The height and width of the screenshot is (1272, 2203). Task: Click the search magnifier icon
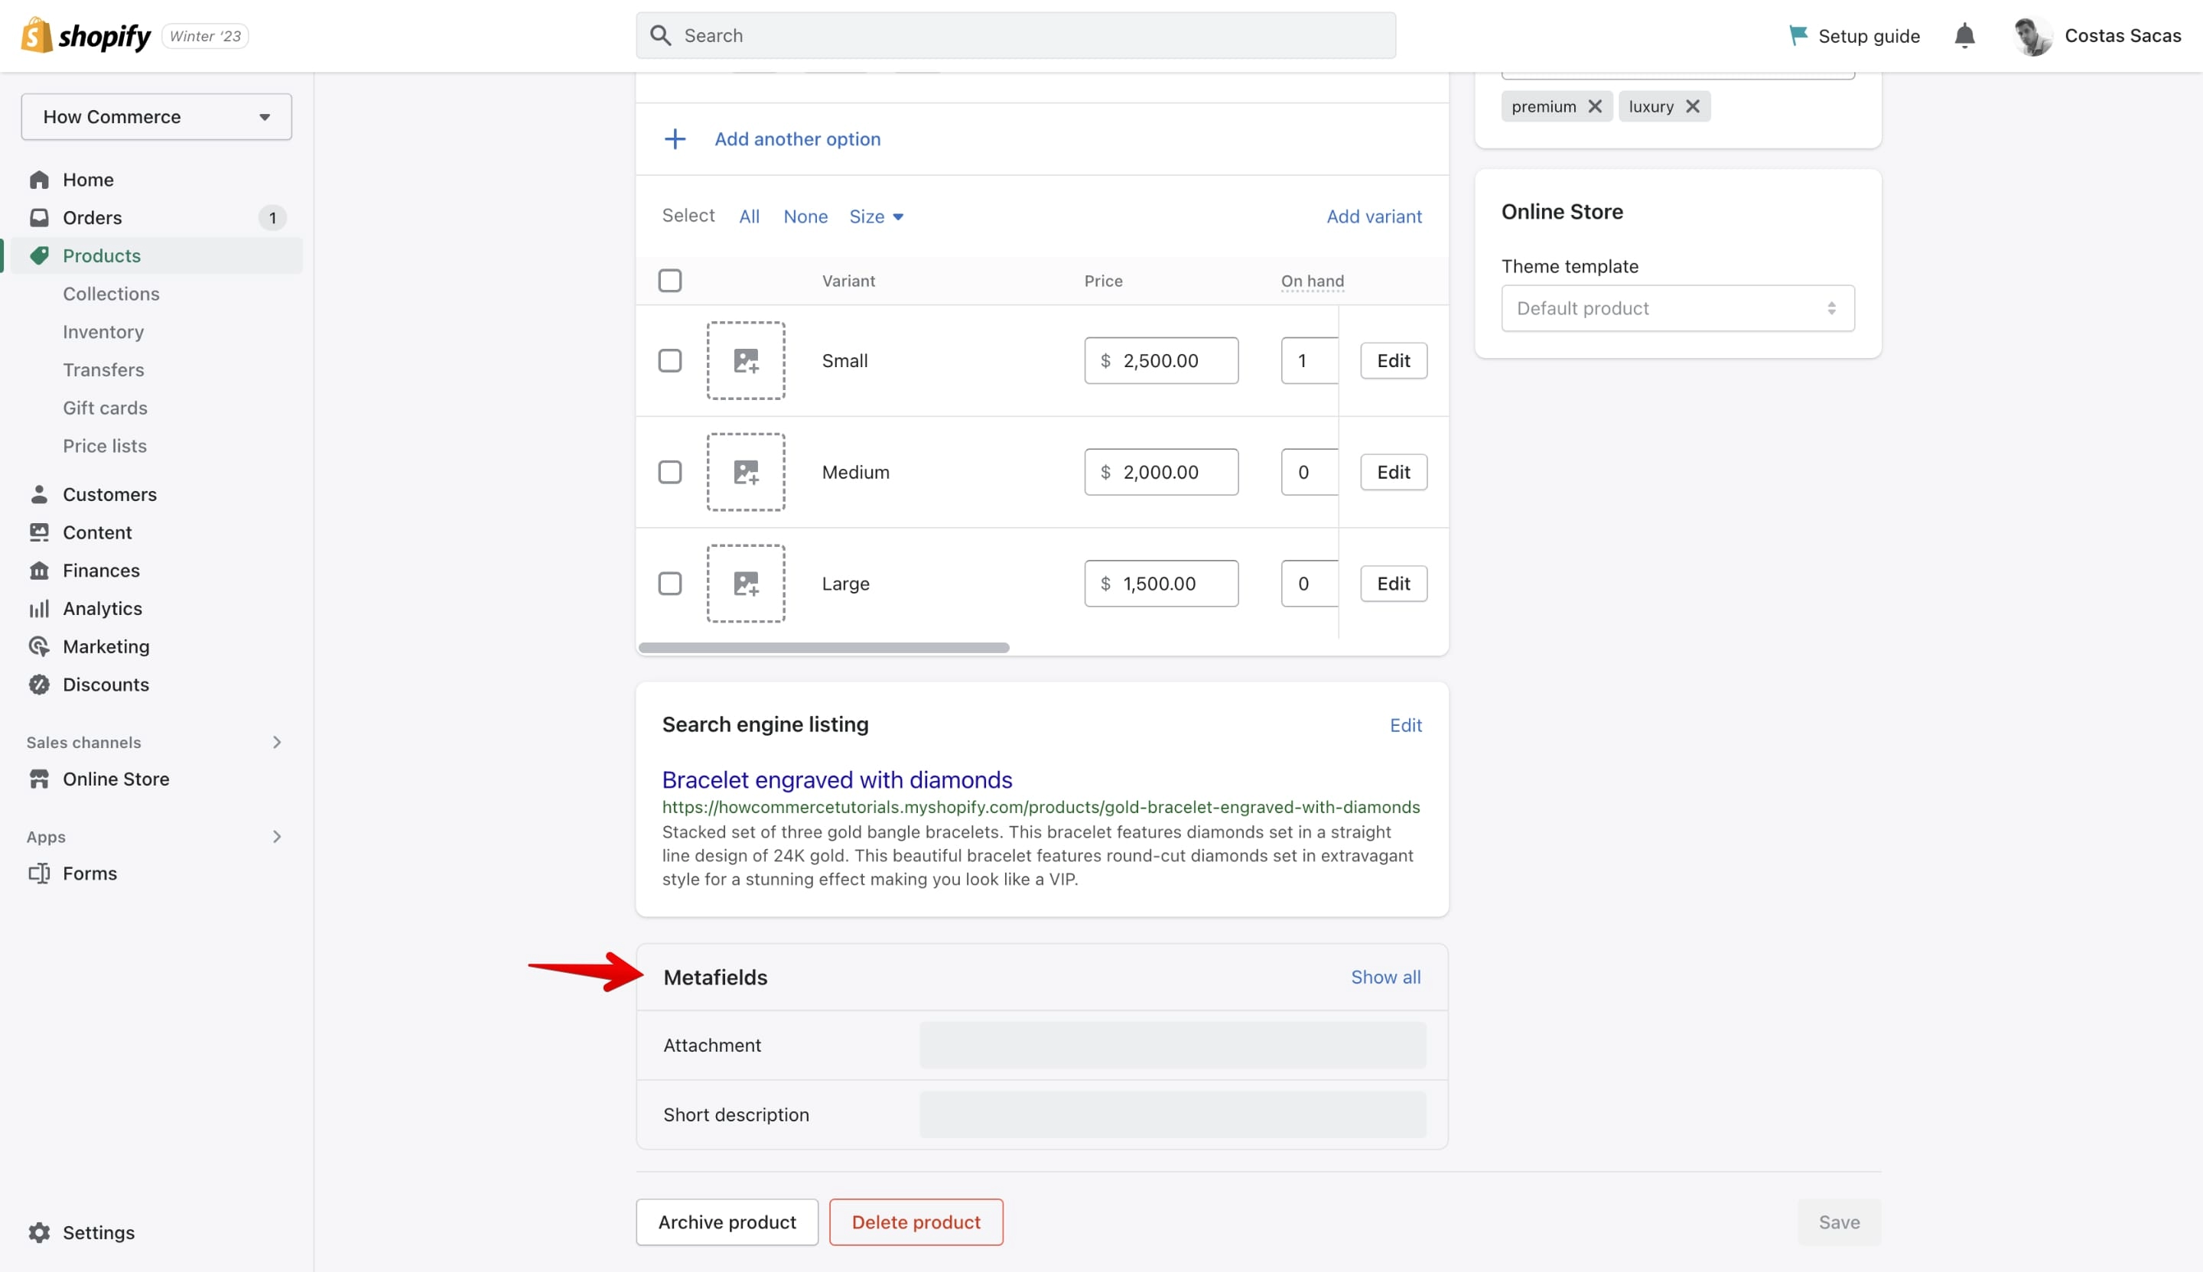[x=661, y=36]
